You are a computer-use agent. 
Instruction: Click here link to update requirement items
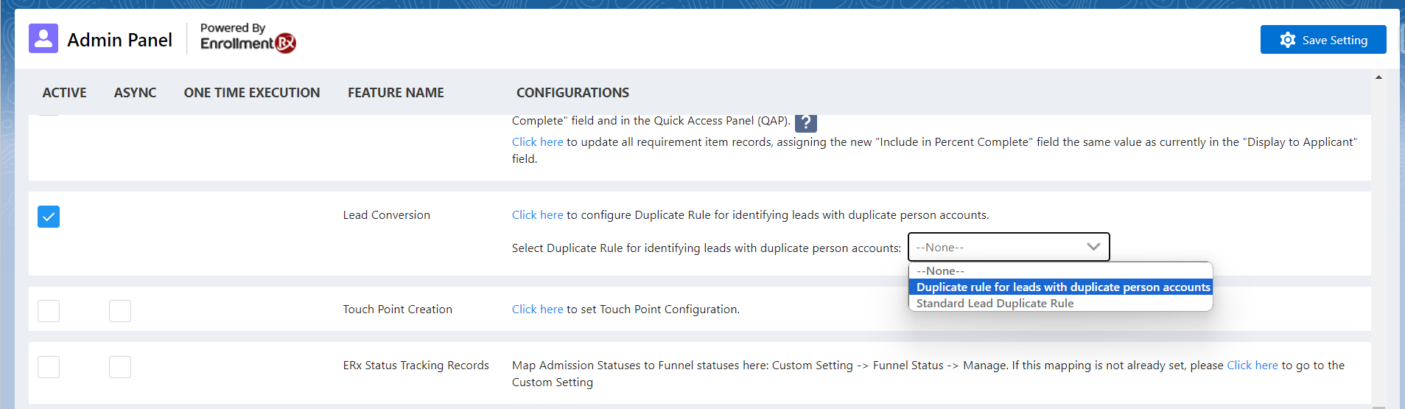537,142
